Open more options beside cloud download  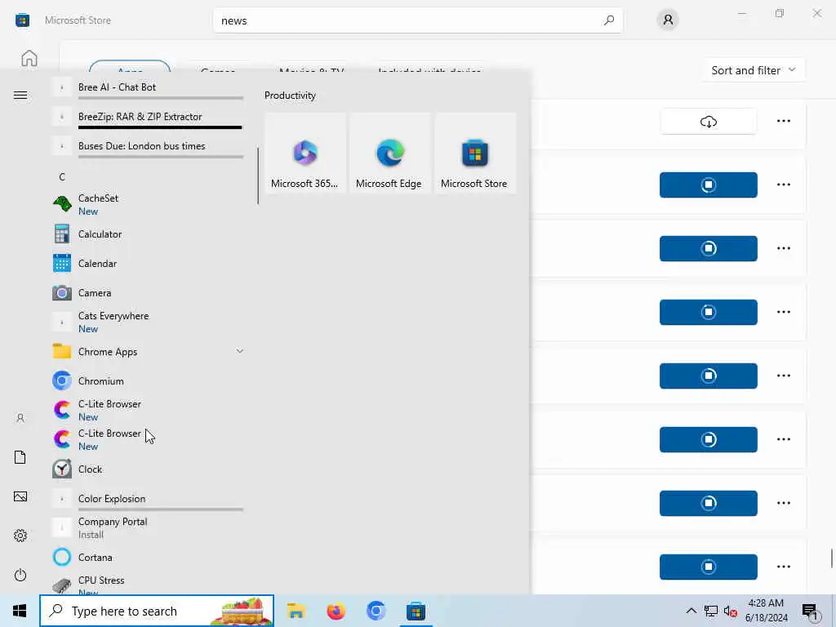coord(783,121)
